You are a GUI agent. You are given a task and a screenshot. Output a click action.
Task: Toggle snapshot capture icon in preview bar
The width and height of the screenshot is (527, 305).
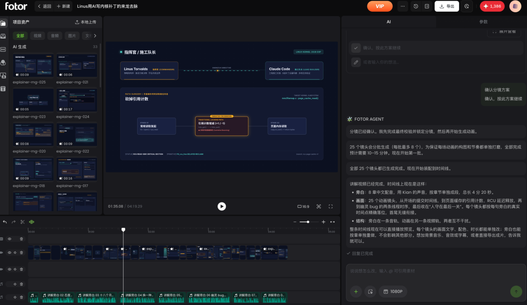[319, 206]
